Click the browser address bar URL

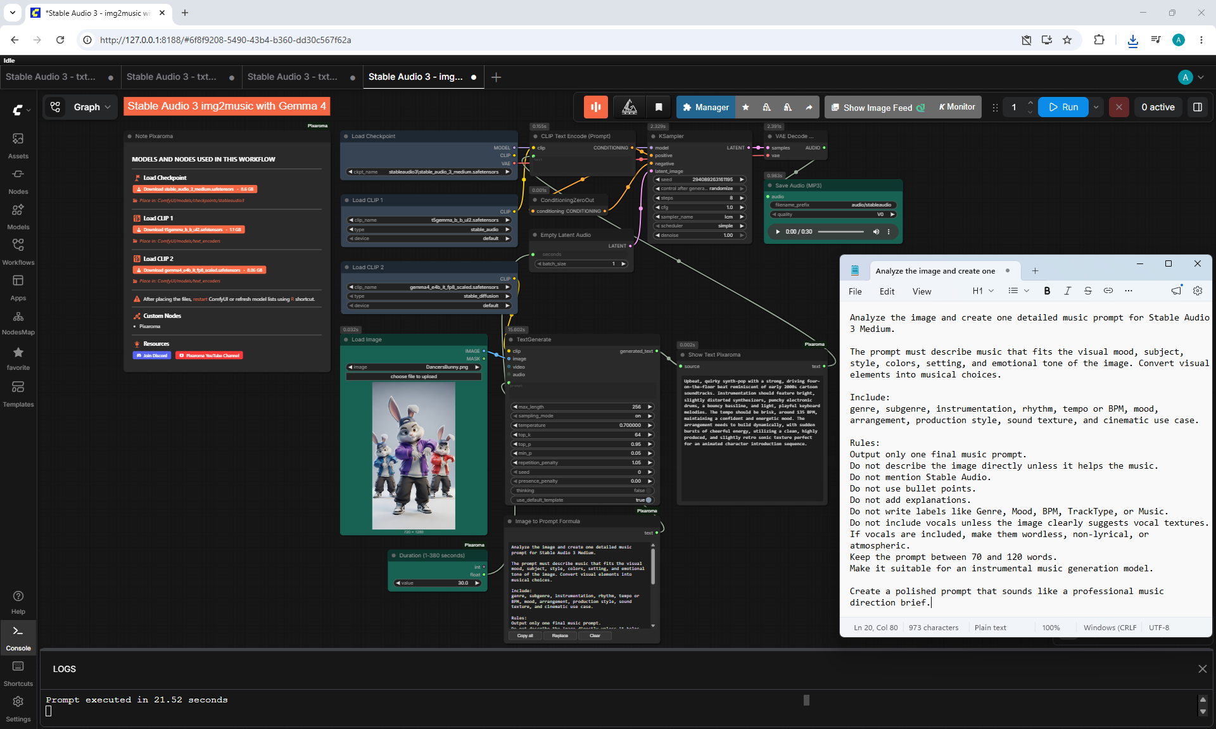(225, 40)
